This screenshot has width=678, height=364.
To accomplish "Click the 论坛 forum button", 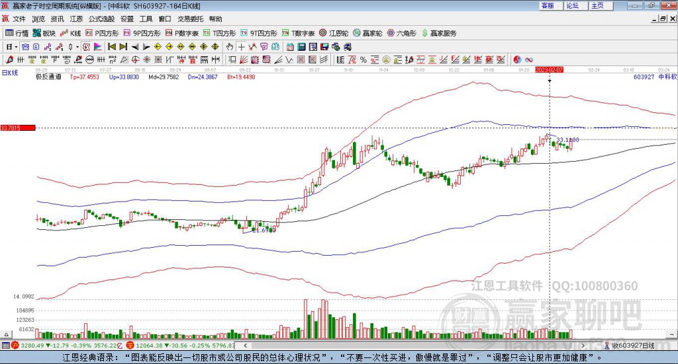I will coord(573,5).
